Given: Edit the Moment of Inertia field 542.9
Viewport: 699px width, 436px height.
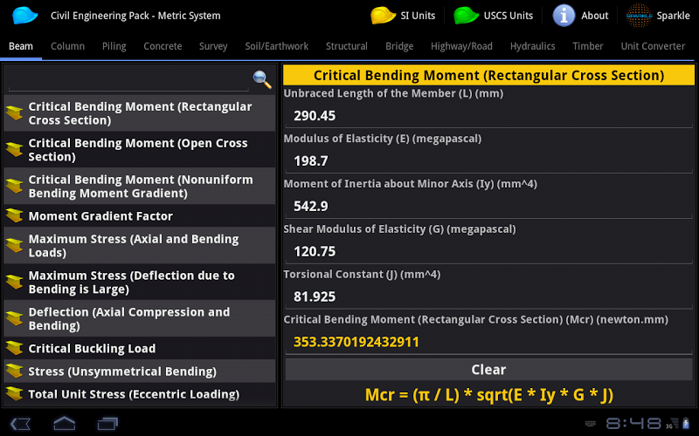Looking at the screenshot, I should pyautogui.click(x=488, y=206).
